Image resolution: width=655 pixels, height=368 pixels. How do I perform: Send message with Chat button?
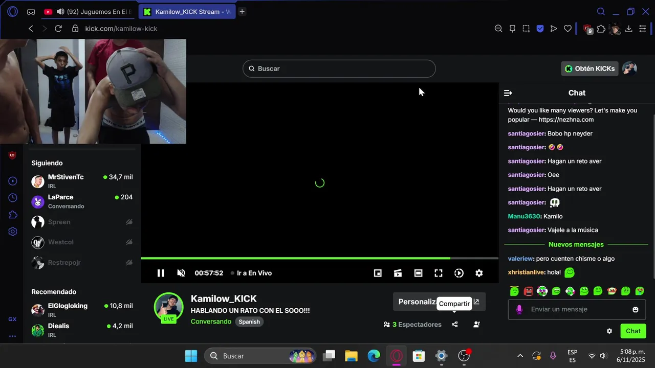[x=633, y=331]
